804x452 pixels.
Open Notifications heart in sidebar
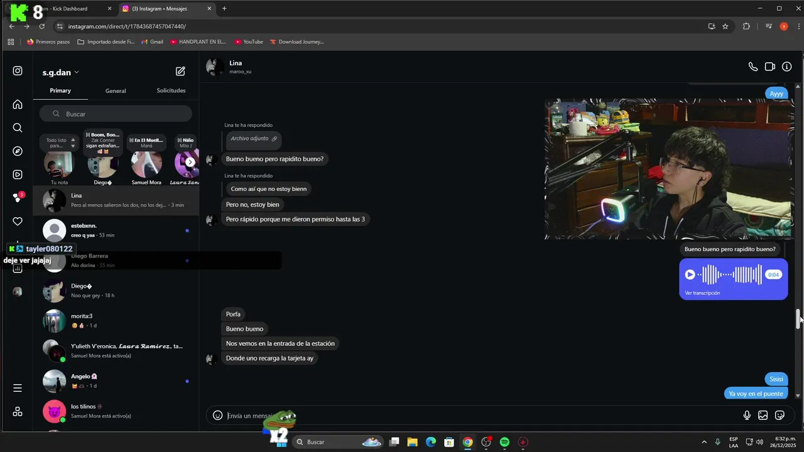tap(18, 222)
